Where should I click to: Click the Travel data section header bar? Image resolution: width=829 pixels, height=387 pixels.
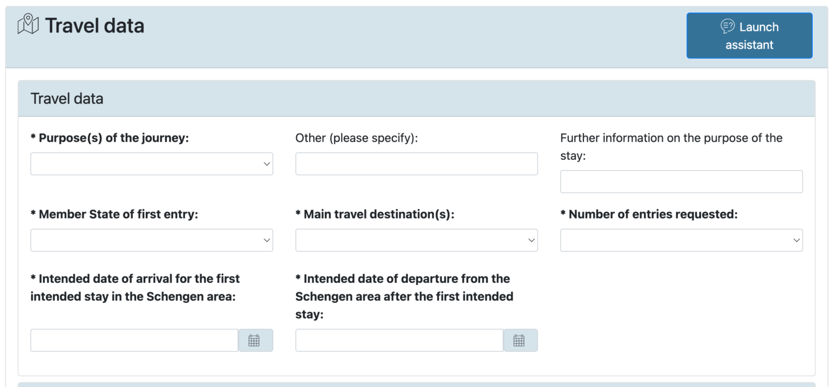click(416, 98)
